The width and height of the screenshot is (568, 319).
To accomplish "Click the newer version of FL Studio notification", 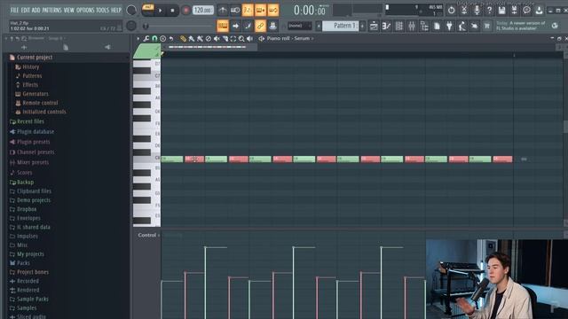I will coord(521,26).
